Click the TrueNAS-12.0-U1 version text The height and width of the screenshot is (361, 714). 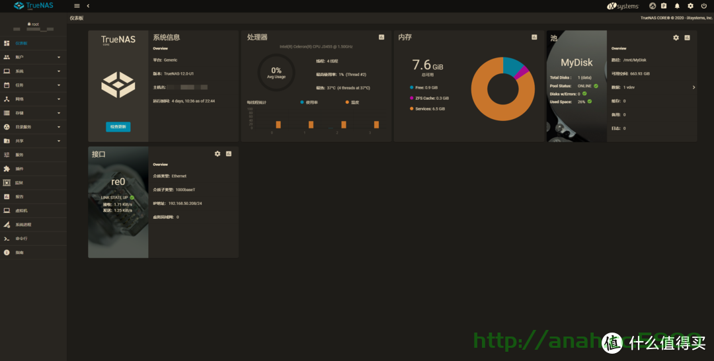[x=179, y=74]
